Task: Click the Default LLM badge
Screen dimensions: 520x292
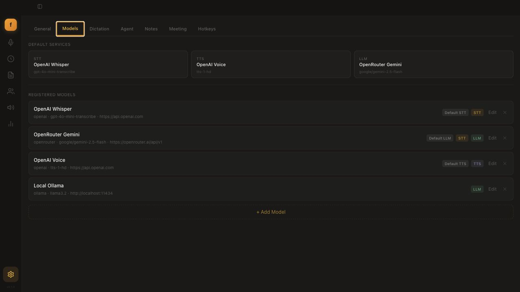Action: [x=440, y=138]
